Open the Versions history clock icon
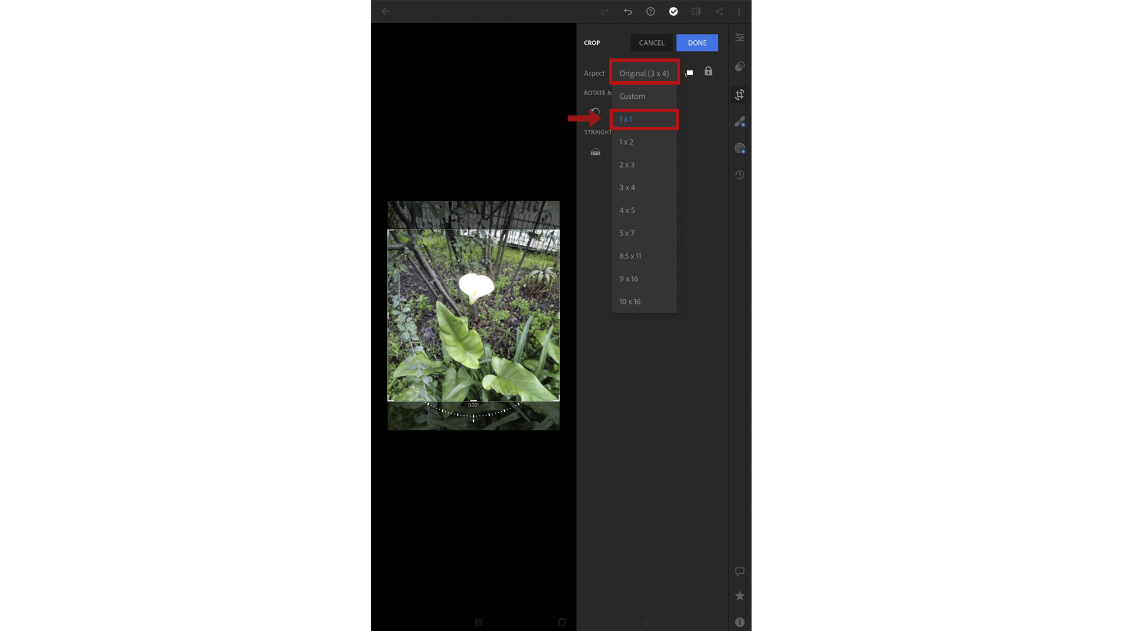The height and width of the screenshot is (631, 1123). point(740,175)
